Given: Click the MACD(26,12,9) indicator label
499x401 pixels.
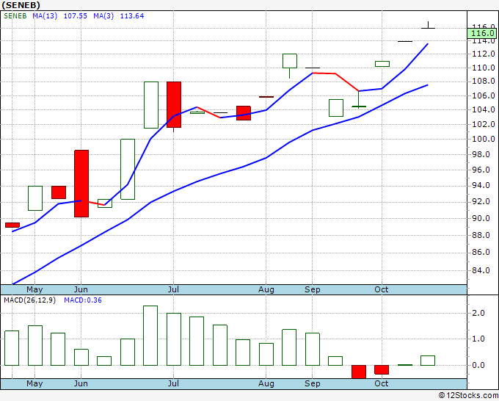Looking at the screenshot, I should pos(29,300).
